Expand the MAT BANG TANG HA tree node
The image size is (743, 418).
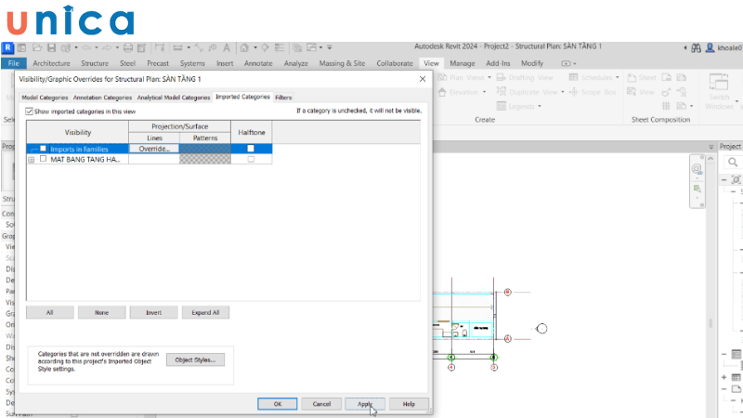(x=32, y=160)
